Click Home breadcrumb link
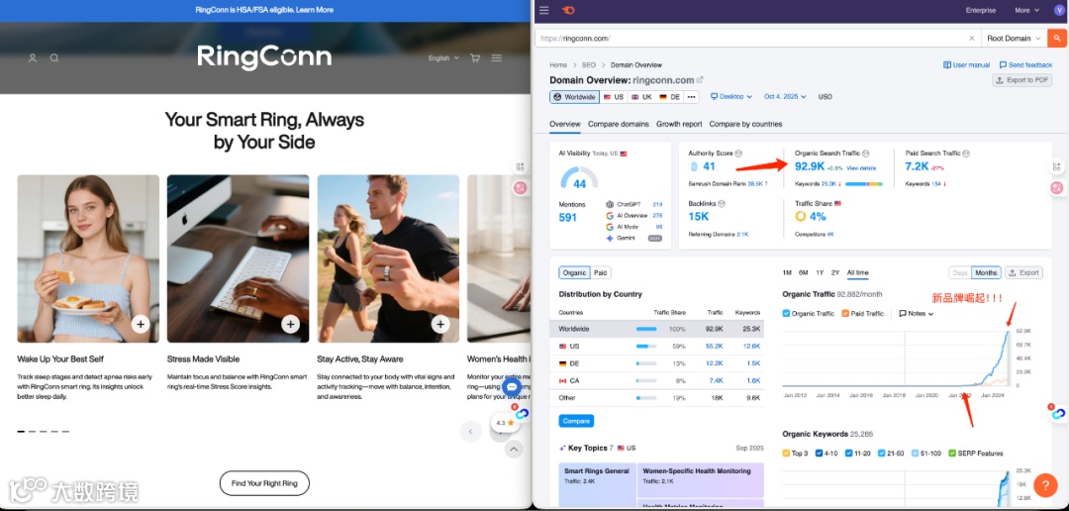 (557, 64)
